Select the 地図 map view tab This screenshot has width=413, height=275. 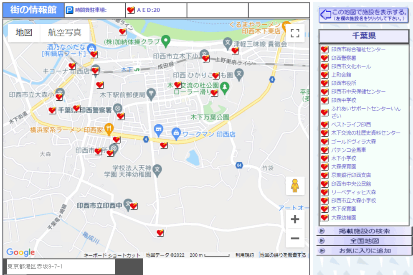tap(24, 33)
